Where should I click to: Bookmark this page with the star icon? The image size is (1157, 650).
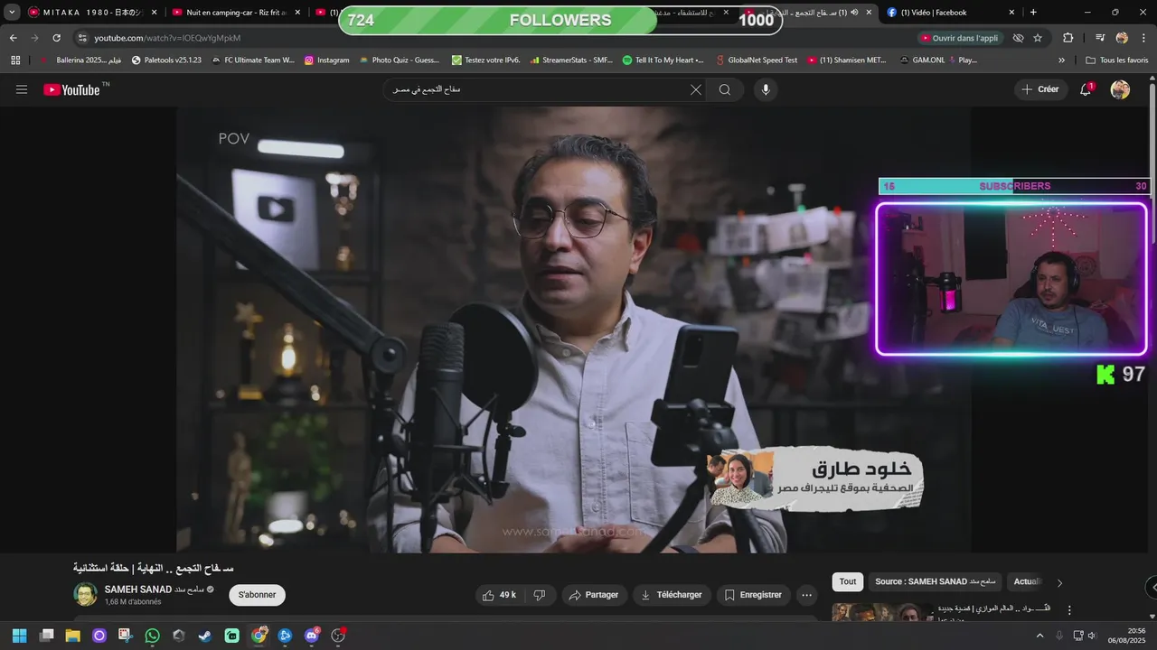1038,38
